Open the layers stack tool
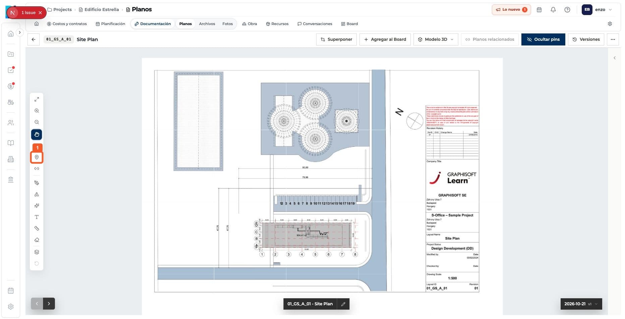625x319 pixels. (x=37, y=252)
